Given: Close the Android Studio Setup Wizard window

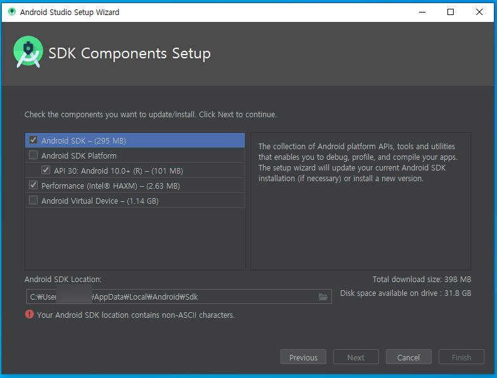Looking at the screenshot, I should pos(479,12).
